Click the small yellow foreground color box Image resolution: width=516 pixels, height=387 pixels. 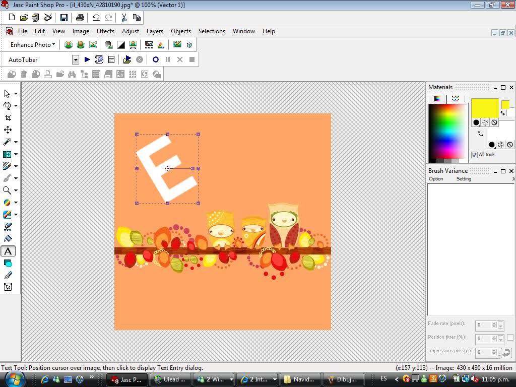tap(505, 105)
